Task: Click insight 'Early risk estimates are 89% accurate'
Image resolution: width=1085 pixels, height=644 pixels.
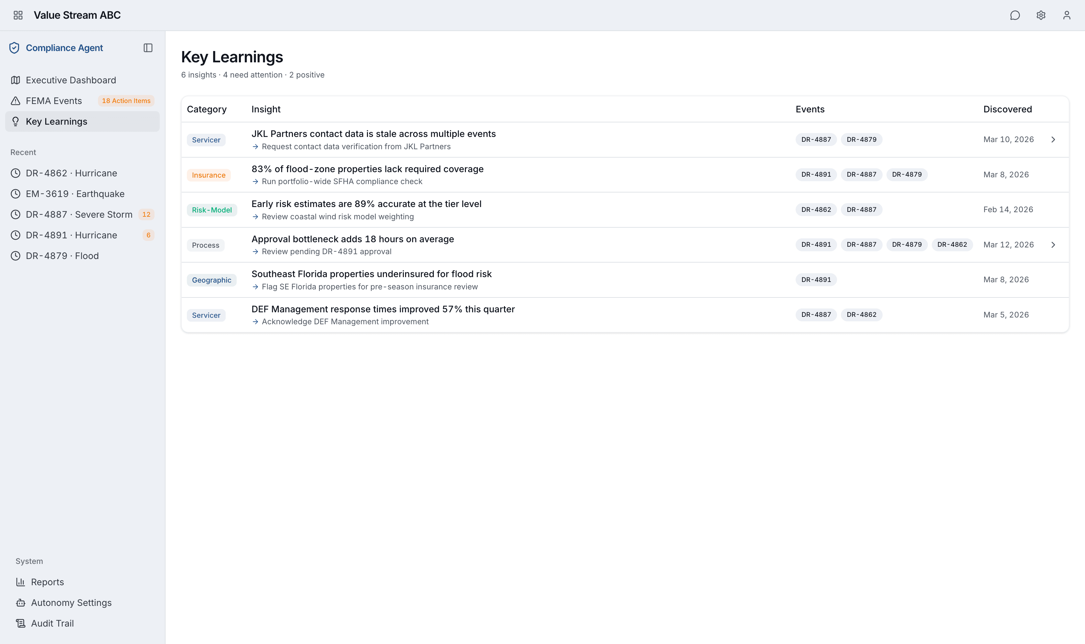Action: [x=367, y=204]
